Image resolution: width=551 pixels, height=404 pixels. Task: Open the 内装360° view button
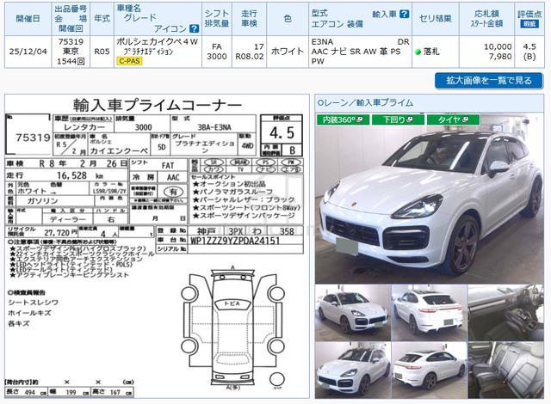[x=343, y=119]
